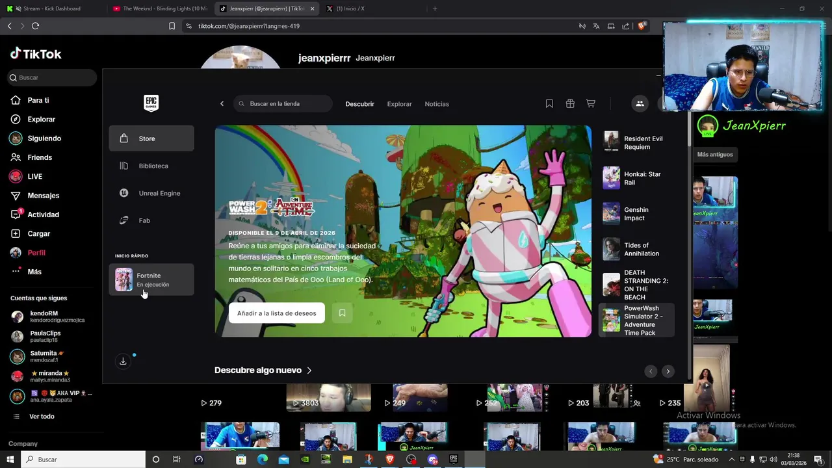Viewport: 832px width, 468px height.
Task: Select Tides of Annihilation in carousel list
Action: click(636, 249)
